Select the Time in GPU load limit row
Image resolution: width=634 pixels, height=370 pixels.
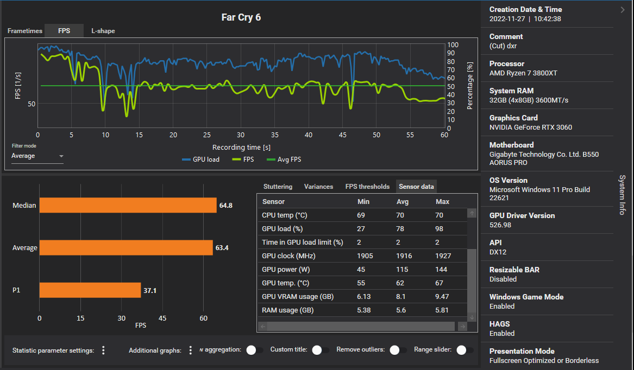point(362,243)
